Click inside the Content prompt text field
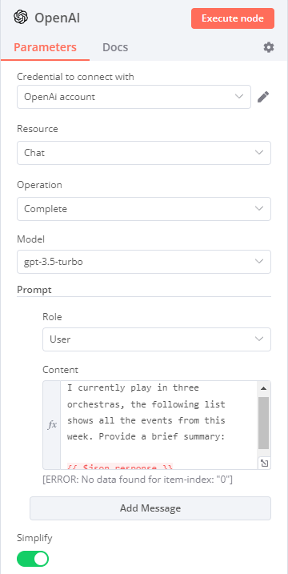 coord(158,425)
